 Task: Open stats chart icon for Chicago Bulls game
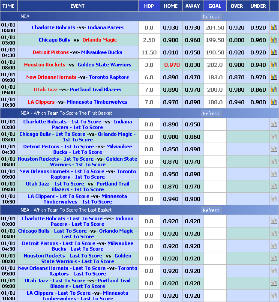(x=273, y=40)
